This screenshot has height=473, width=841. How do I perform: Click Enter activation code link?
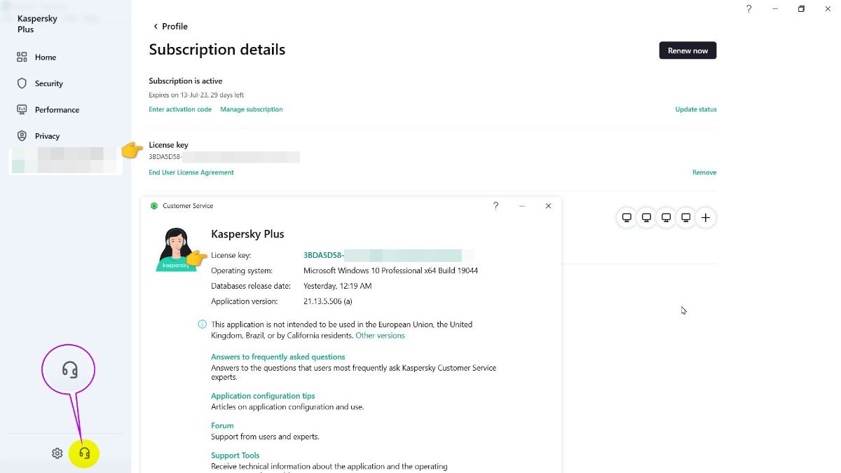[x=180, y=109]
